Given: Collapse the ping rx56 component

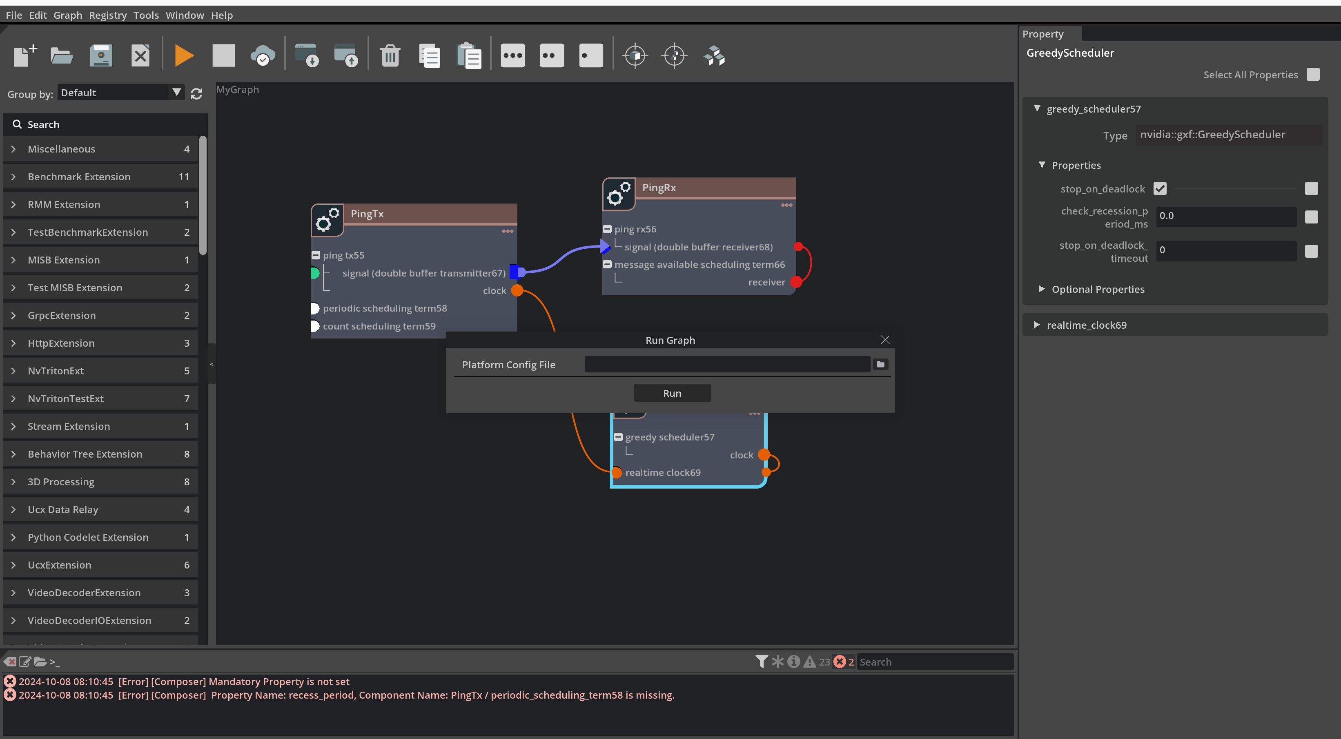Looking at the screenshot, I should tap(607, 229).
